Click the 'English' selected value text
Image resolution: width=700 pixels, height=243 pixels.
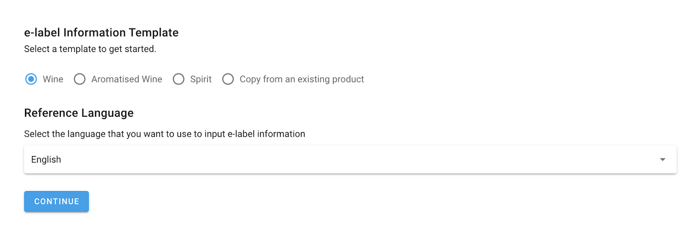[x=46, y=160]
